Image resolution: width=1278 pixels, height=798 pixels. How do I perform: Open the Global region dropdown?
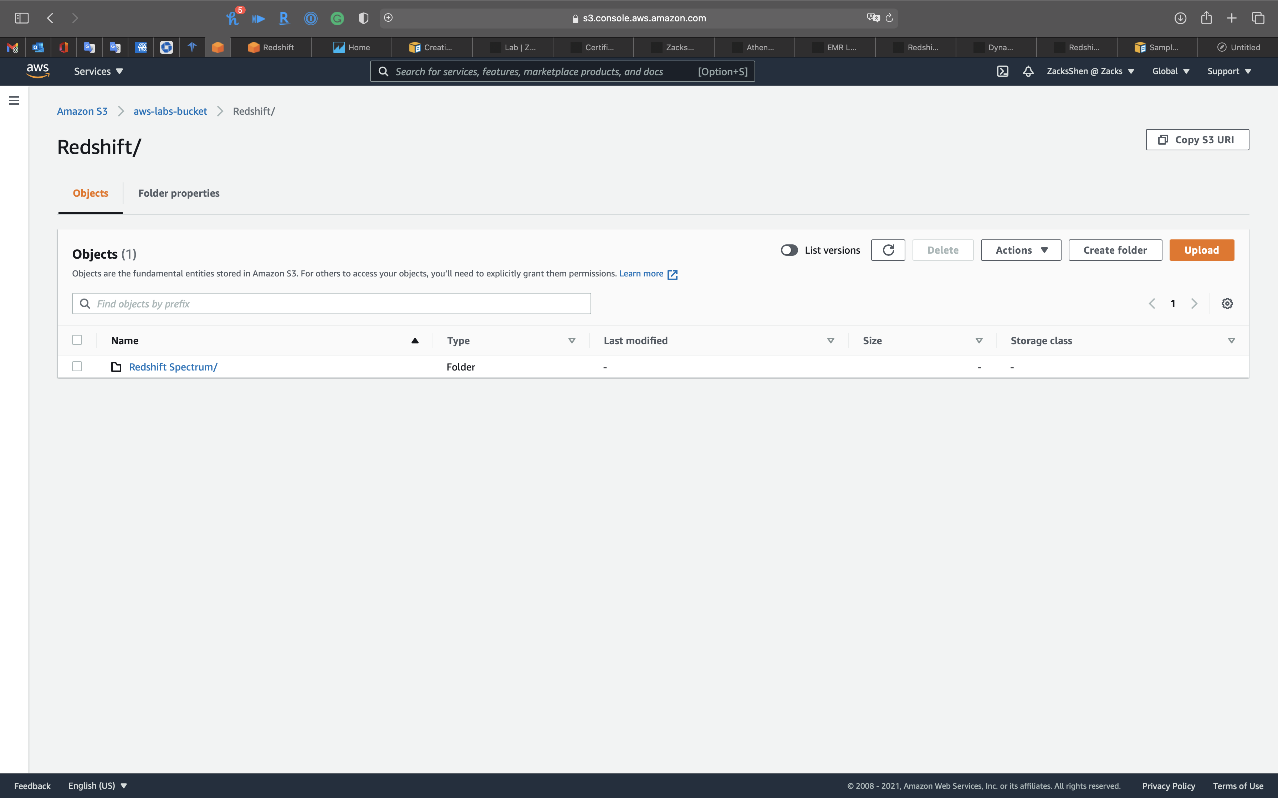point(1170,71)
